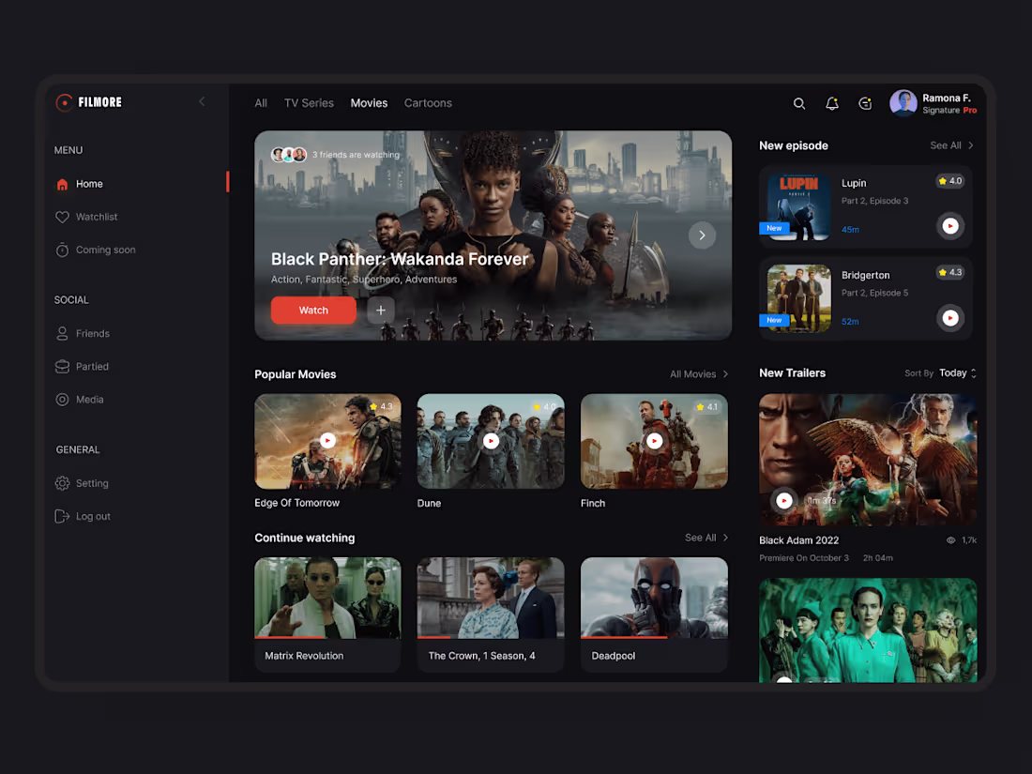
Task: Open the search icon in the top bar
Action: point(798,103)
